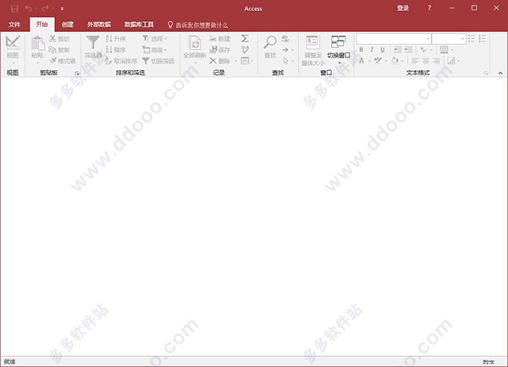
Task: Click the Filter (筛选器) funnel icon
Action: tap(92, 42)
